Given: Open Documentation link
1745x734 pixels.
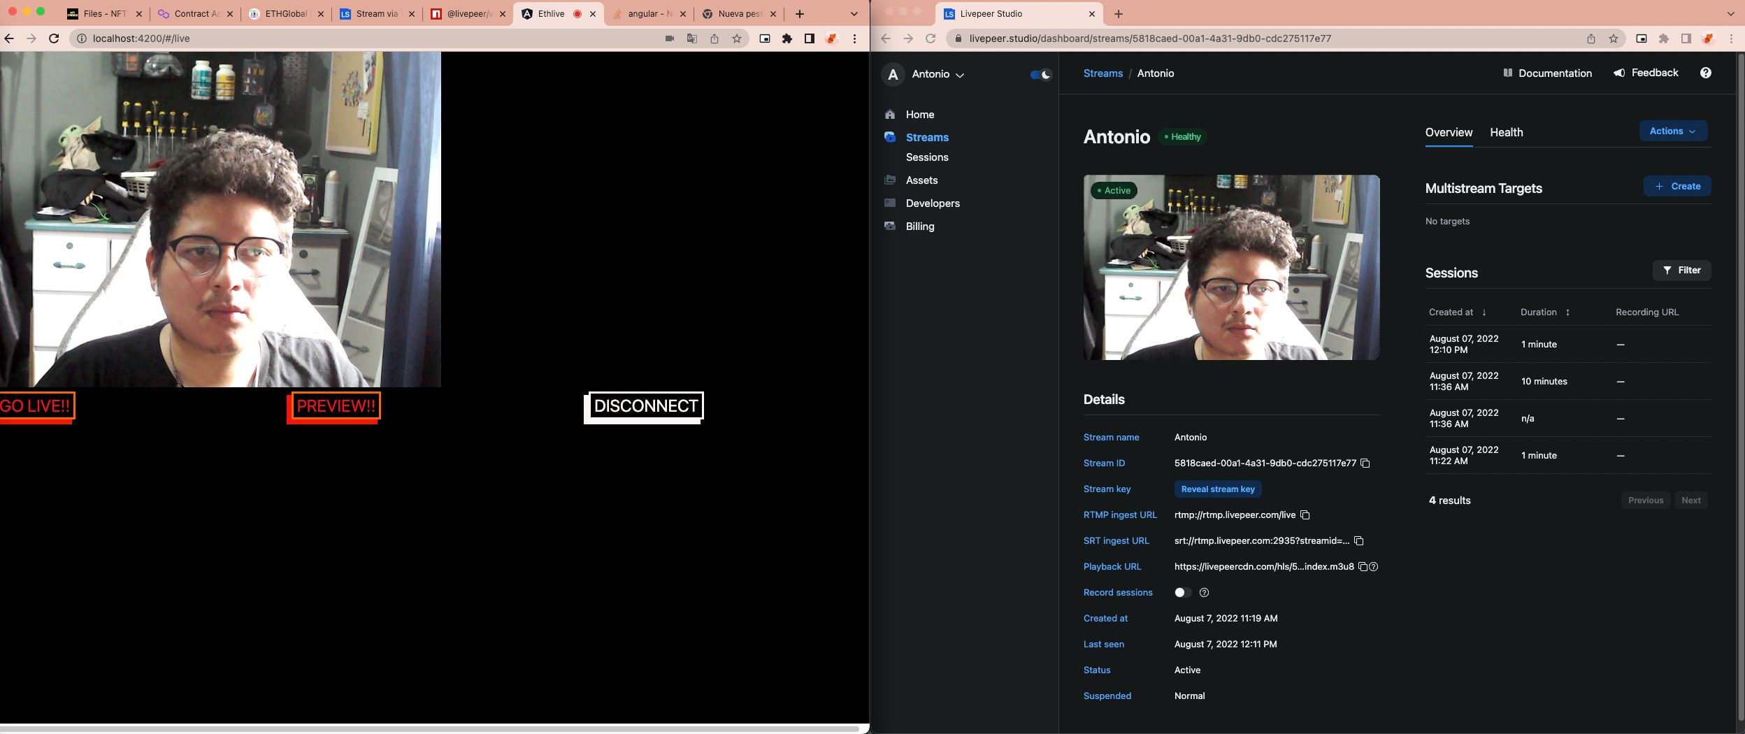Looking at the screenshot, I should 1547,73.
